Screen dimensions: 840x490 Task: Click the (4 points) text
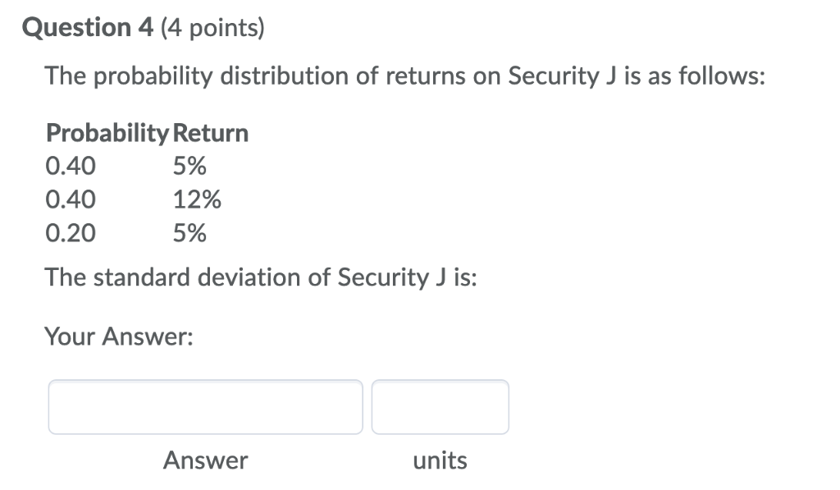pos(212,28)
